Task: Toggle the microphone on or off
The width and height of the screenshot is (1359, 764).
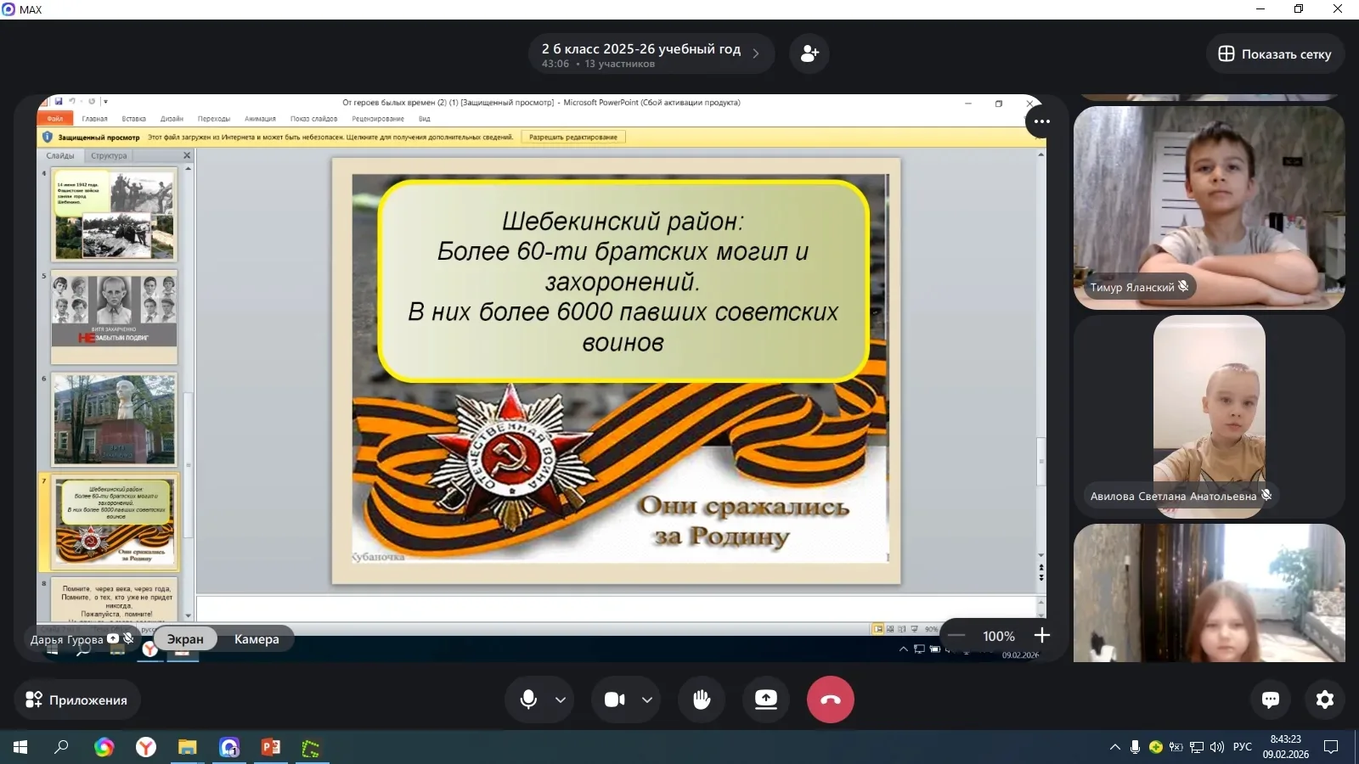Action: [528, 699]
